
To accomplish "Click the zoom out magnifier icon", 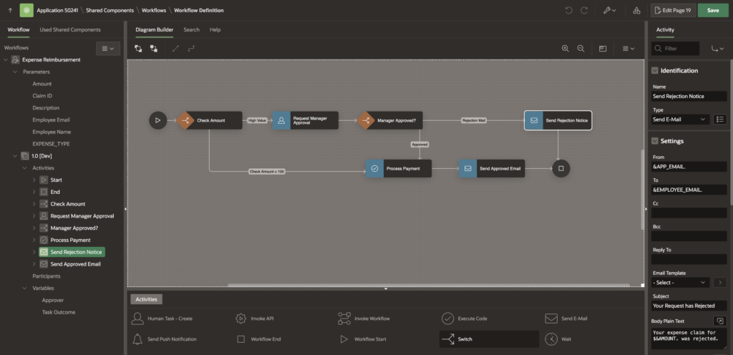I will pyautogui.click(x=581, y=49).
